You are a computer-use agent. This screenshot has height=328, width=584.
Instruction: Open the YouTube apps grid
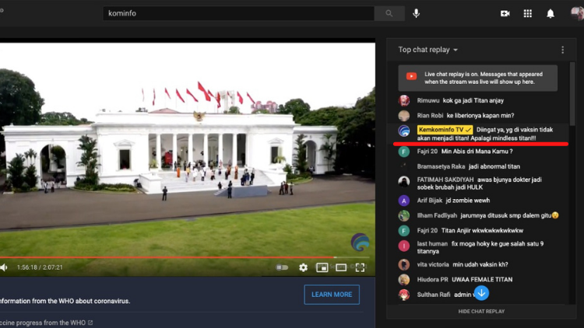pos(528,14)
